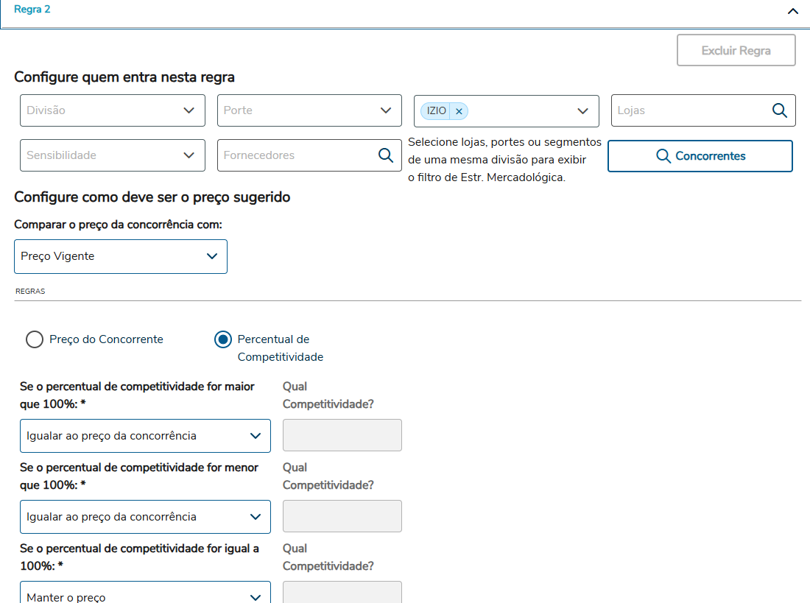
Task: Remove the IZIO tag with its X icon
Action: point(459,111)
